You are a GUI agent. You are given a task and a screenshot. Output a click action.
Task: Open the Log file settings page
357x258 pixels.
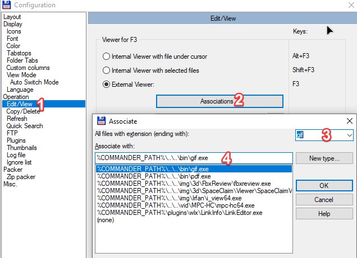(x=16, y=155)
